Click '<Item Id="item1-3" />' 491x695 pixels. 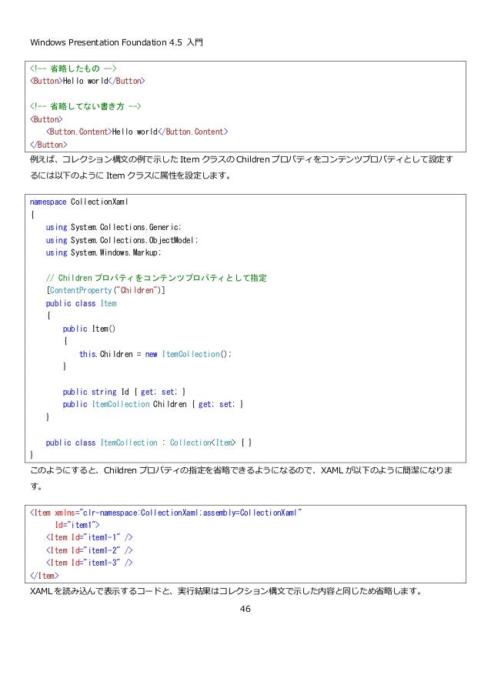click(x=89, y=563)
